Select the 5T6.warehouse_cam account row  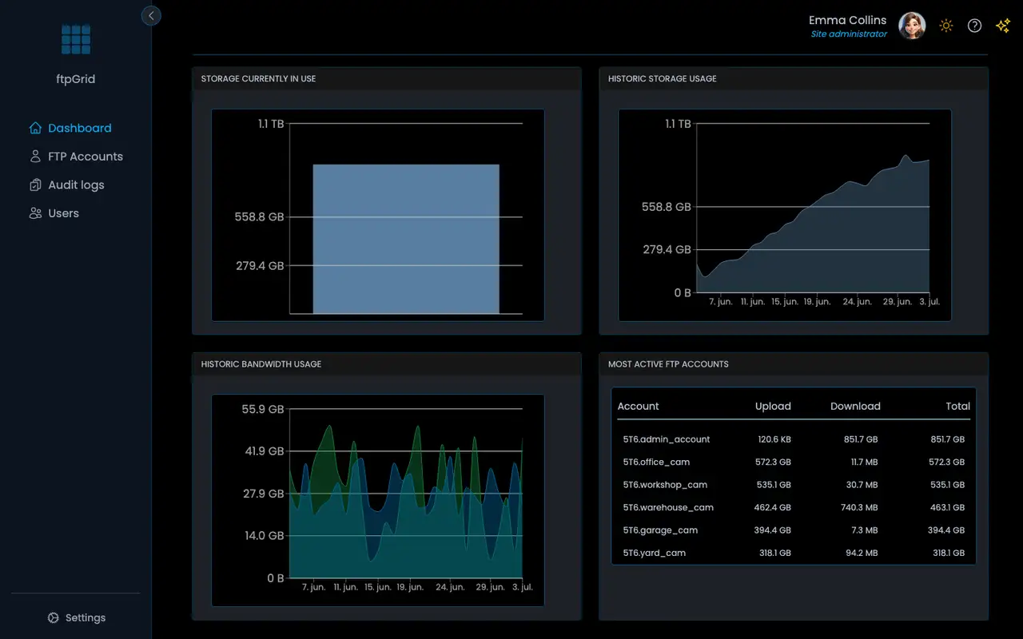(668, 507)
